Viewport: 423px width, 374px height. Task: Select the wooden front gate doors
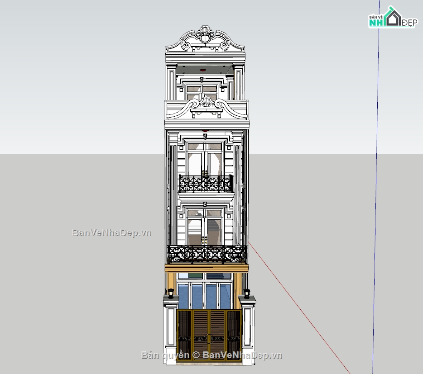coord(209,335)
